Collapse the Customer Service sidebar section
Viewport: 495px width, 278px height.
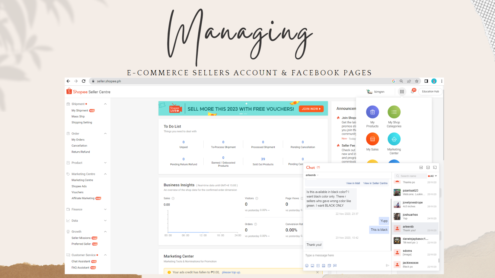point(105,255)
